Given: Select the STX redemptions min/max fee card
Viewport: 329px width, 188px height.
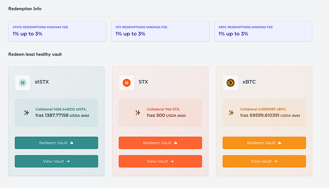Looking at the screenshot, I should tap(160, 31).
